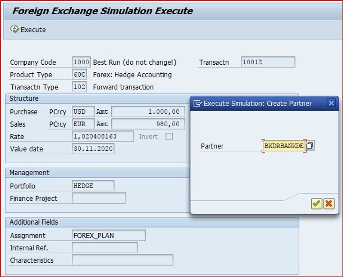343x277 pixels.
Task: Open value help next to Partner field
Action: pos(310,146)
